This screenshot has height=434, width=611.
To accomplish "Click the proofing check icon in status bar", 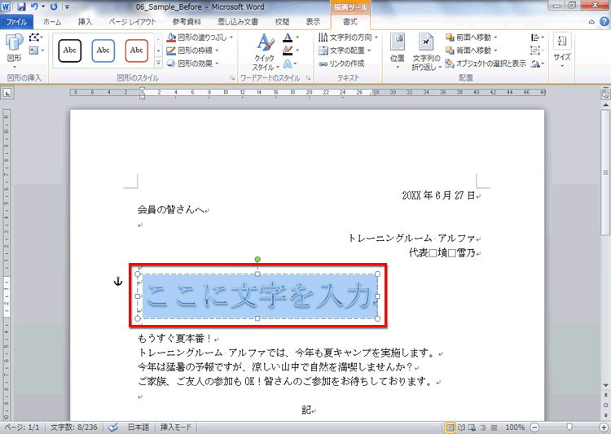I will click(113, 427).
